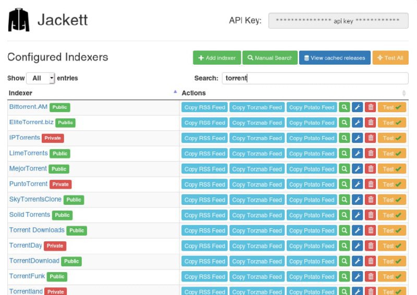Copy Torznab Feed for TorrentDay

257,246
